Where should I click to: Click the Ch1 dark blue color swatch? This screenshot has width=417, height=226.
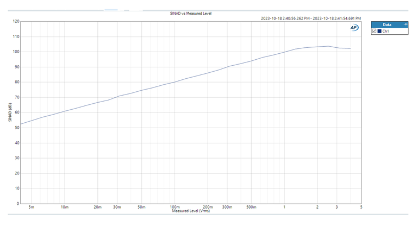click(379, 32)
